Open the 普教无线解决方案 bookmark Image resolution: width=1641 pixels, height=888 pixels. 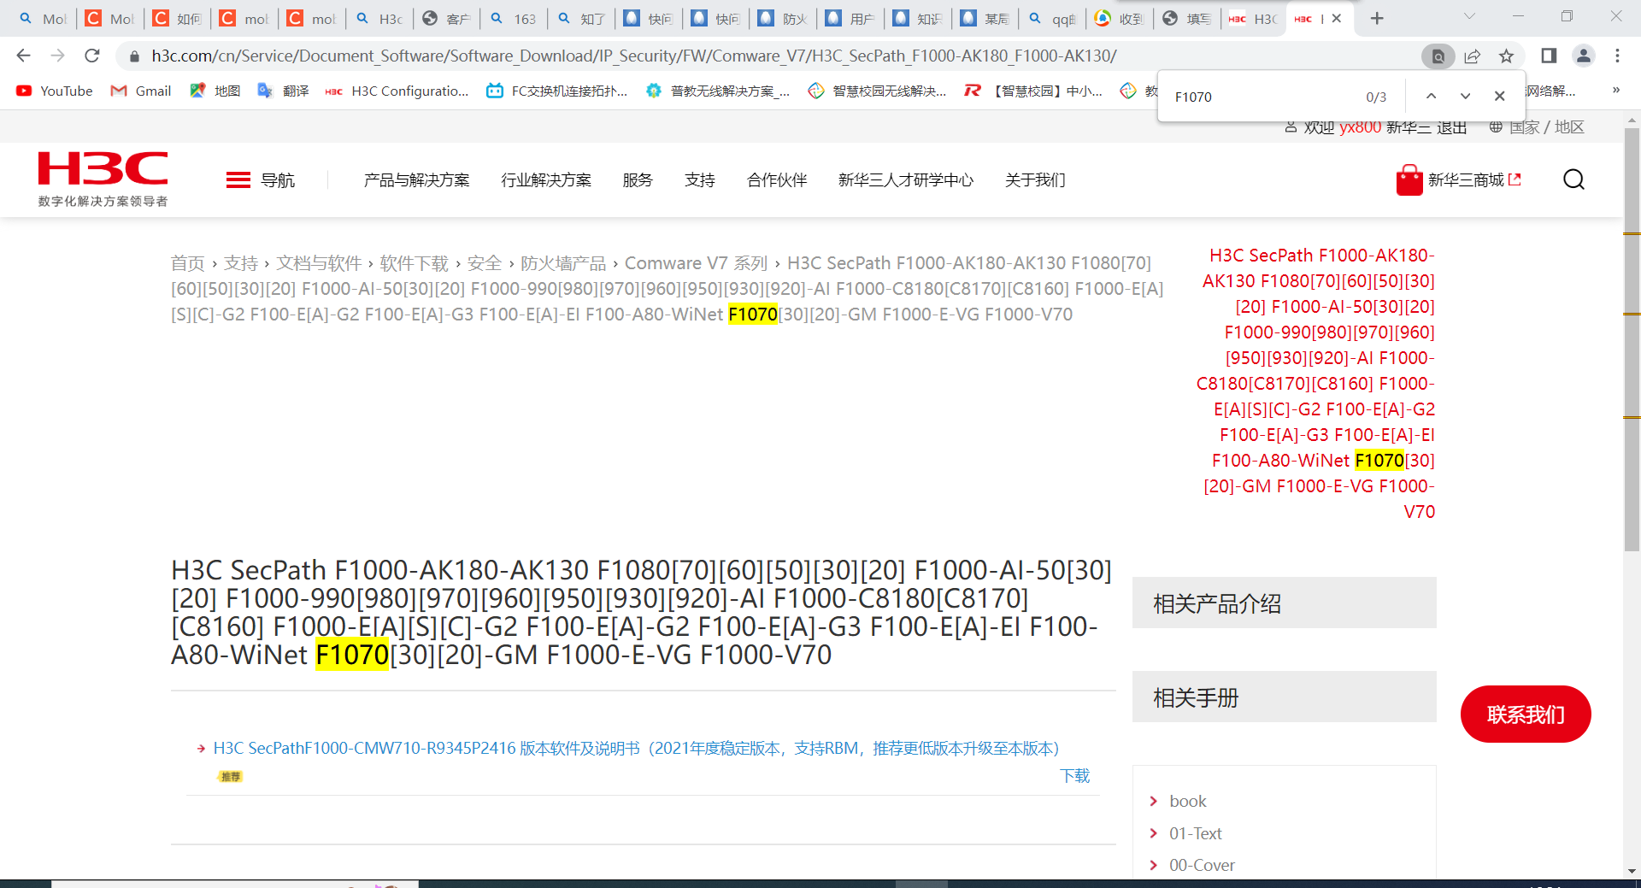[718, 91]
